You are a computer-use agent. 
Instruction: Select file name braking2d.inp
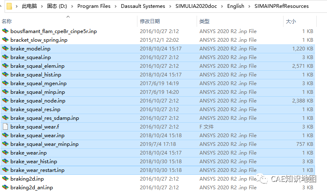click(x=27, y=179)
